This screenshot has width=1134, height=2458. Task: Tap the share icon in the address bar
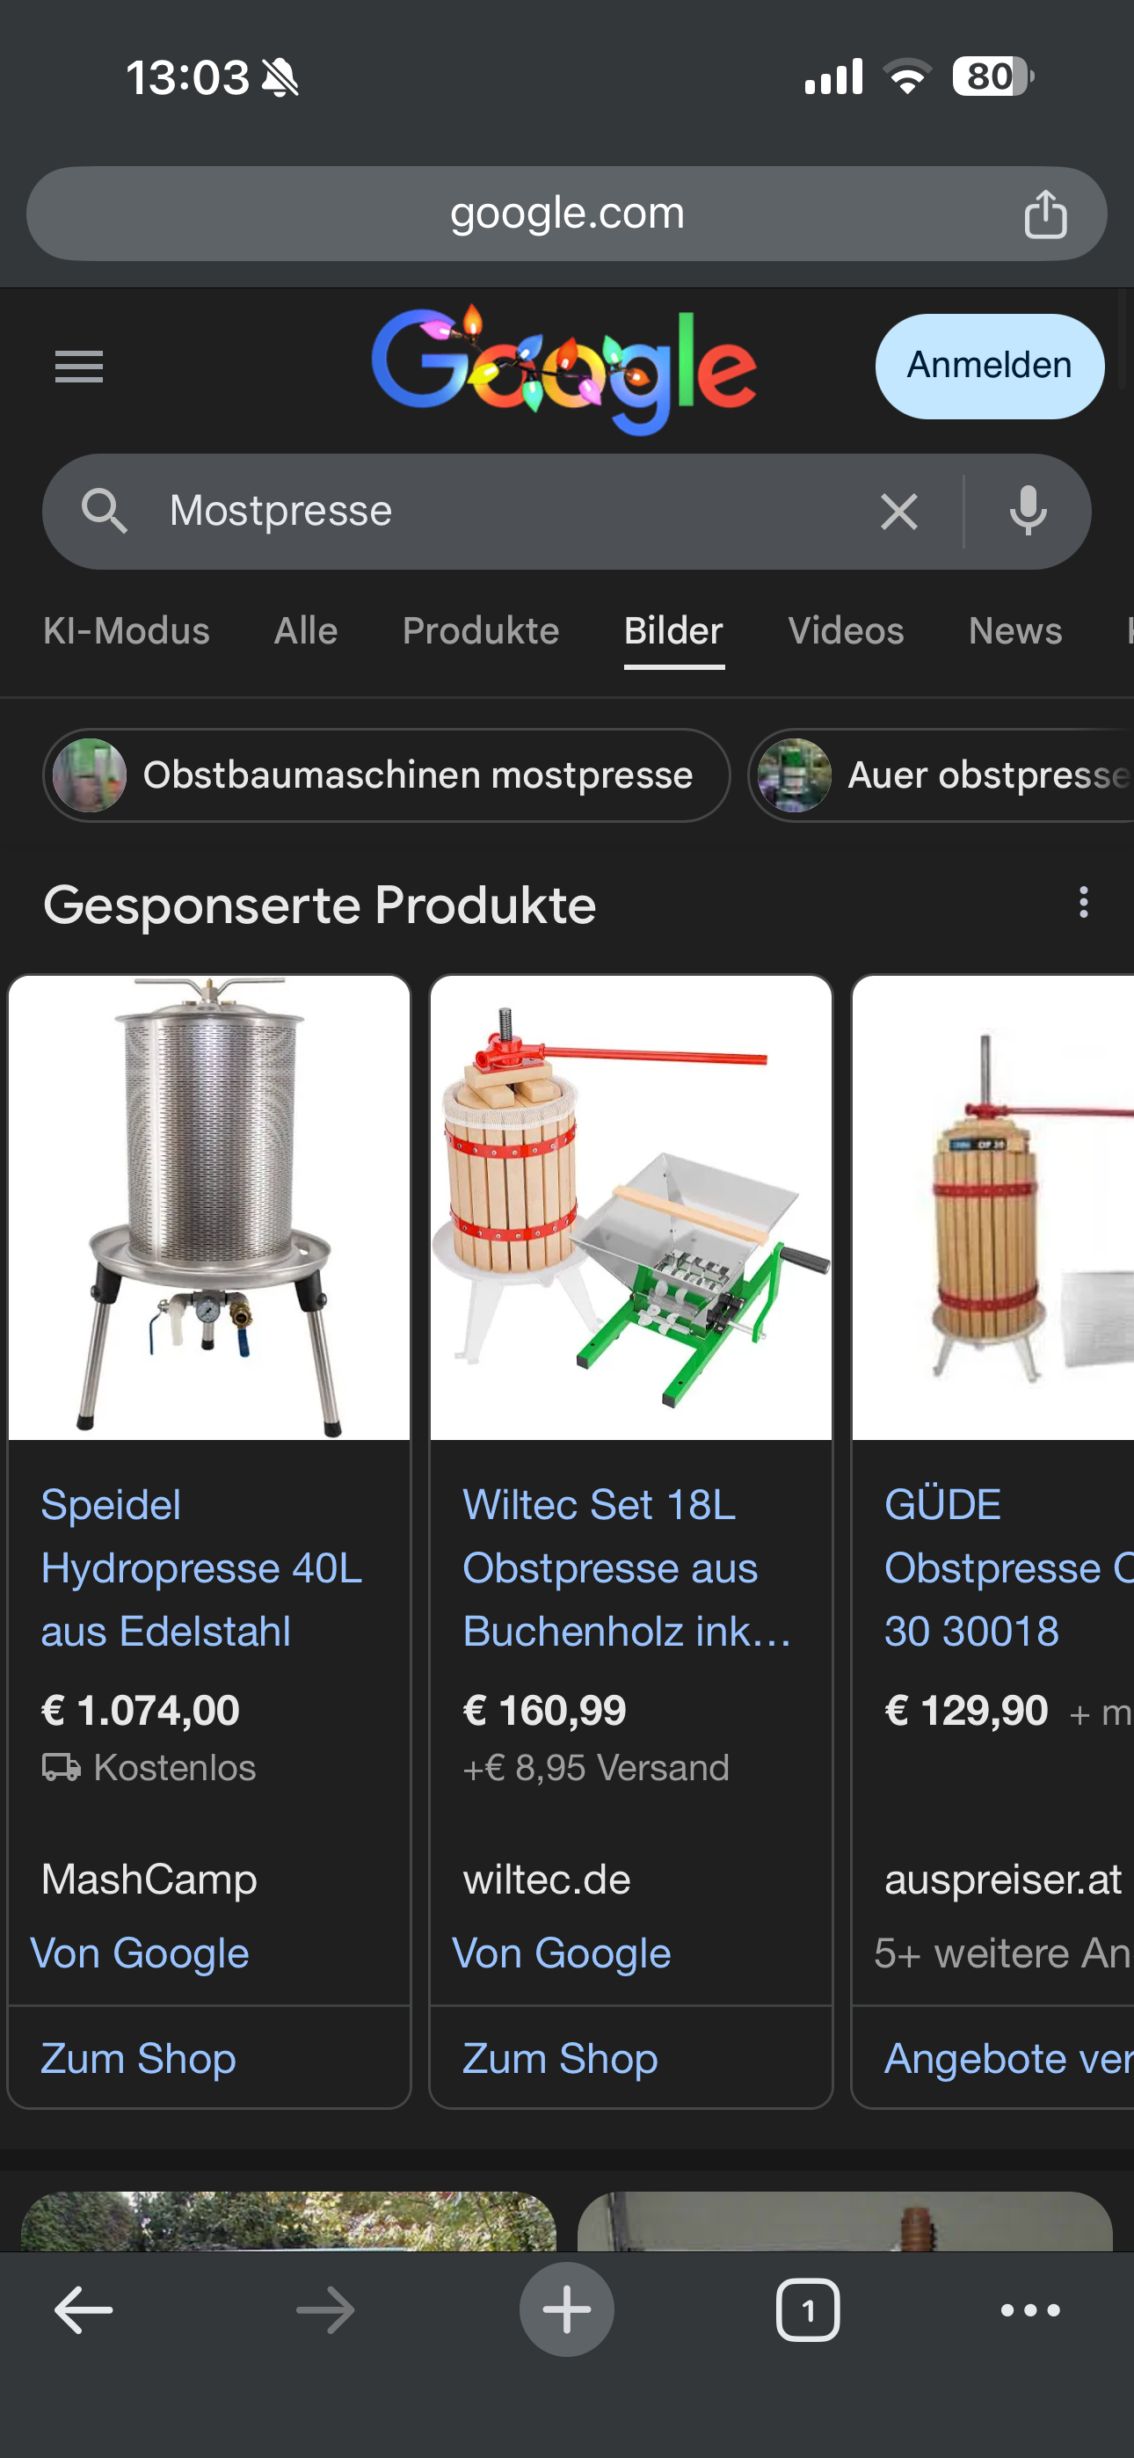point(1045,213)
